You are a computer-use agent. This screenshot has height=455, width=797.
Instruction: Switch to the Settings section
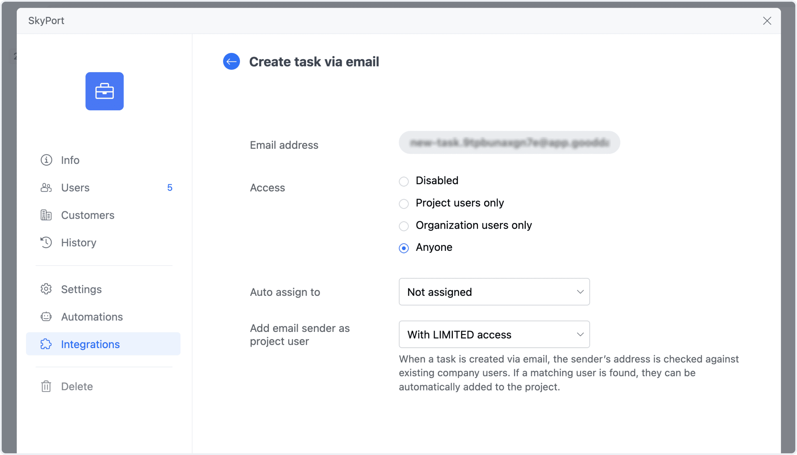[x=81, y=289]
